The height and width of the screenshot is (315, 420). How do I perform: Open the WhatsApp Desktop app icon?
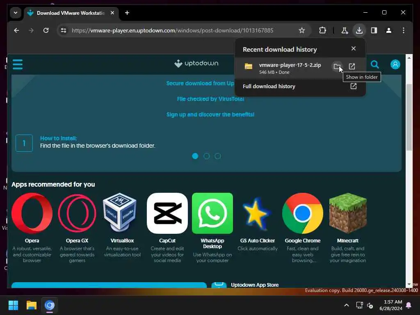point(212,213)
